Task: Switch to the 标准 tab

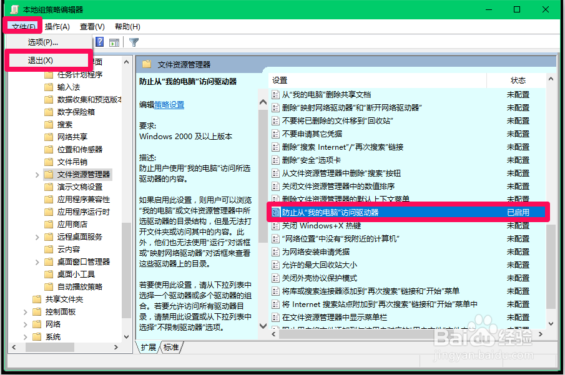Action: (171, 348)
